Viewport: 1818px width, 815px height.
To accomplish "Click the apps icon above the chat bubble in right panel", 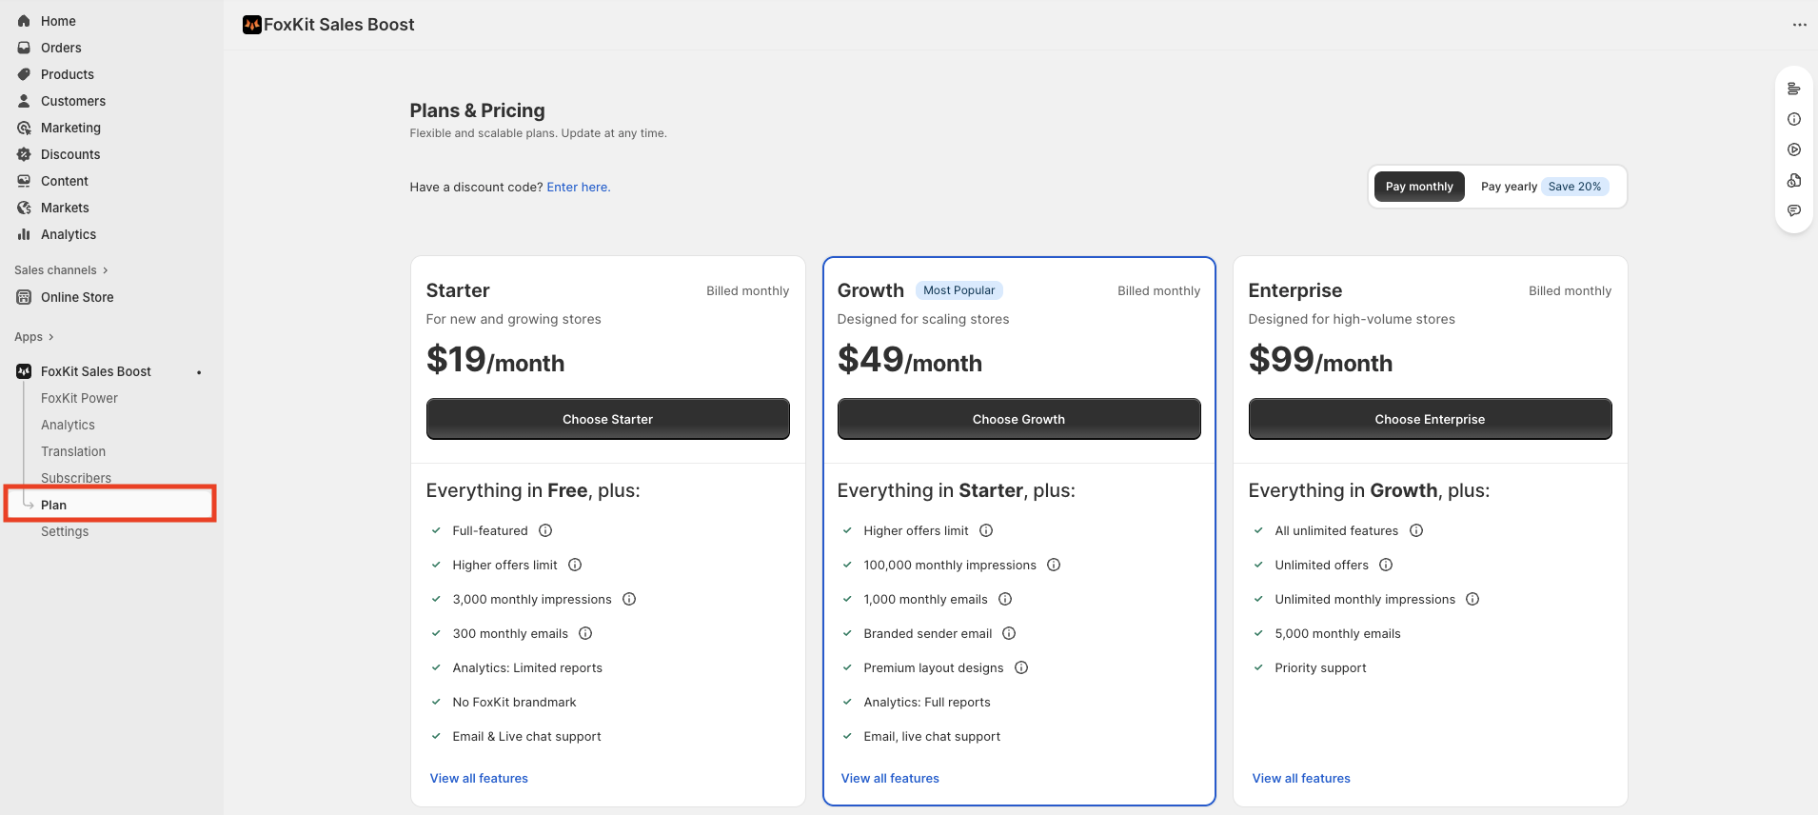I will [x=1794, y=180].
